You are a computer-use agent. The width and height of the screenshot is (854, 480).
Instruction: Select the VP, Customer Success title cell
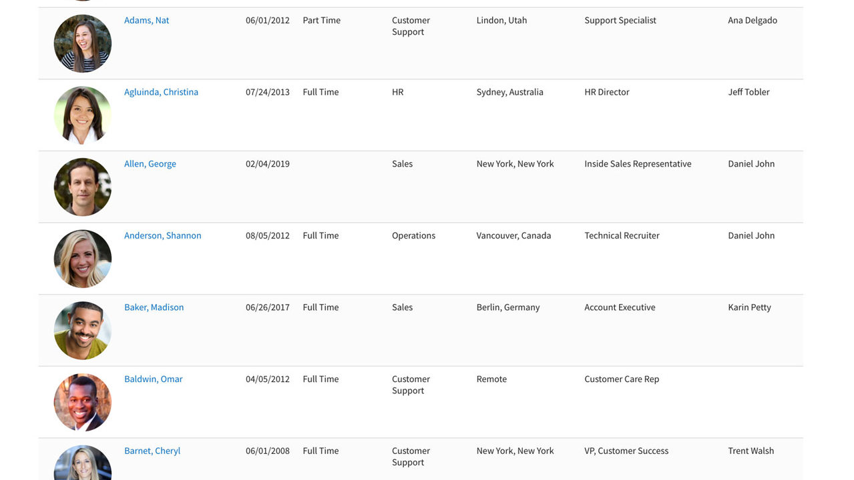click(626, 451)
